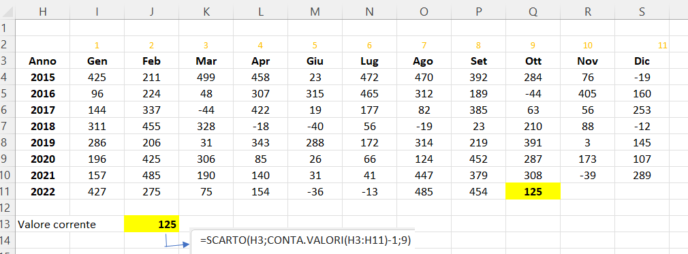This screenshot has width=688, height=254.
Task: Click the Gen month header cell
Action: (x=97, y=61)
